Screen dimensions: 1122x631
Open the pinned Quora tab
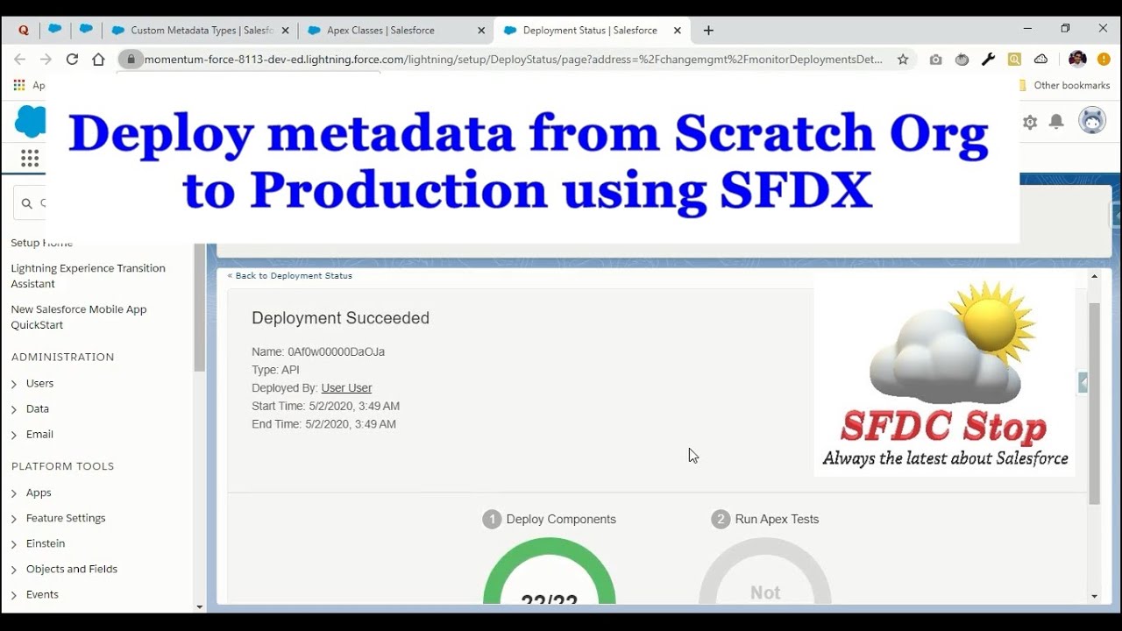(24, 30)
